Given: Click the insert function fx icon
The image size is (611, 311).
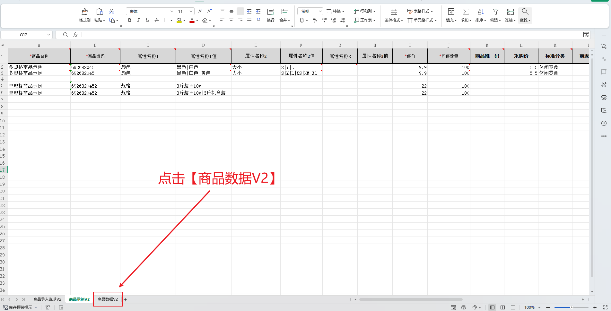Looking at the screenshot, I should pyautogui.click(x=75, y=35).
